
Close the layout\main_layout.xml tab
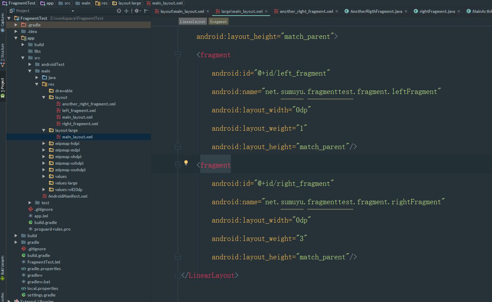tap(208, 11)
